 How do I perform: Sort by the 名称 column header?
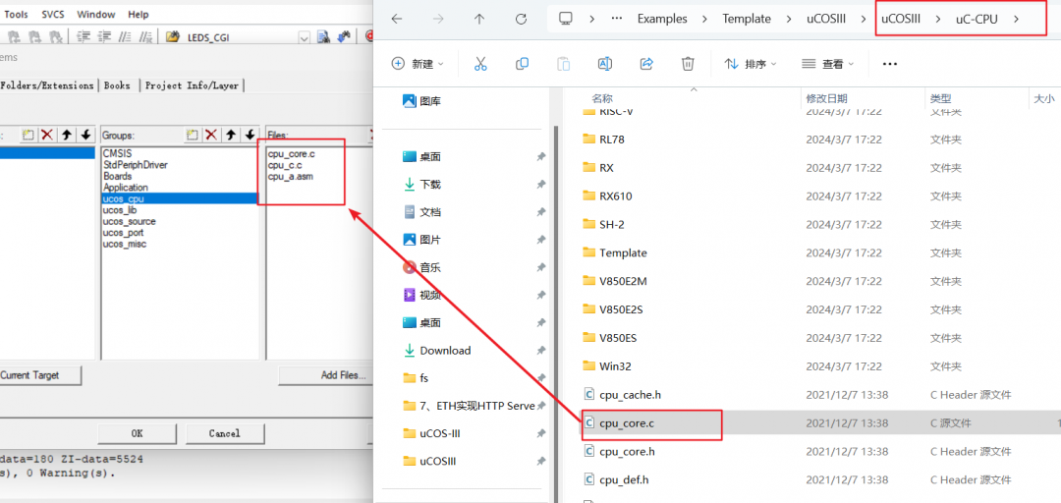click(602, 99)
